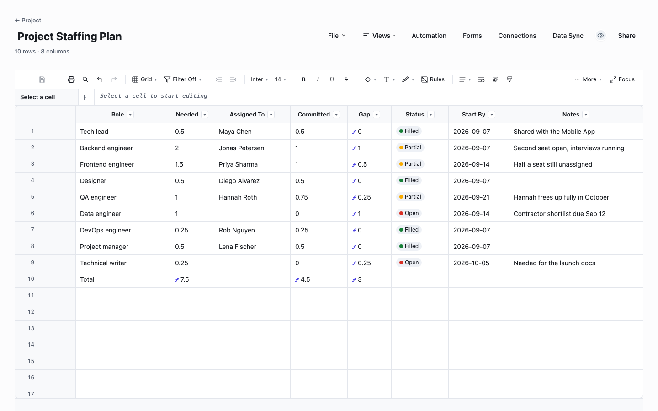Open Start By column dropdown arrow
Screen dimensions: 658x411
[x=492, y=115]
